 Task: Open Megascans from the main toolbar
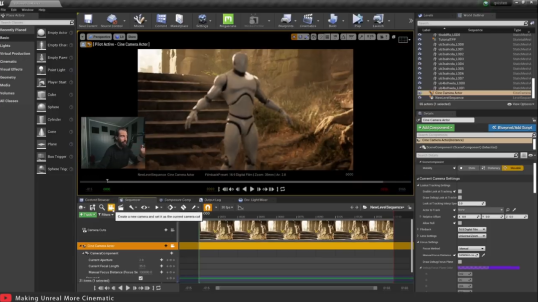(x=228, y=20)
